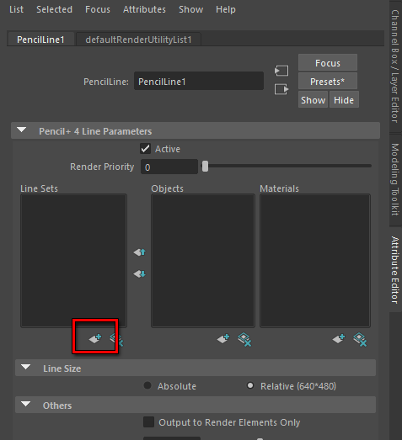Collapse Pencil+ 4 Line Parameters section
402x440 pixels.
coord(21,130)
